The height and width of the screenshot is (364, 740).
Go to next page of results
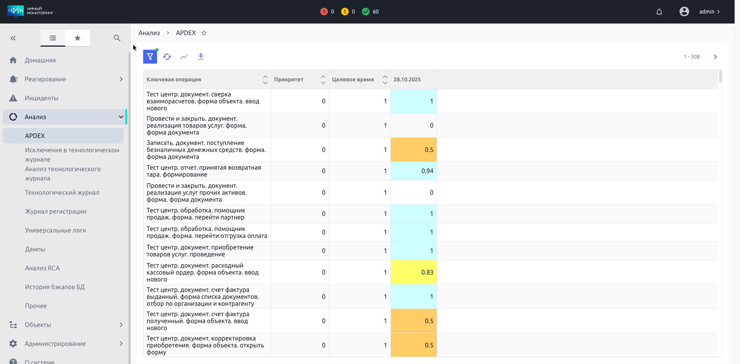click(715, 57)
